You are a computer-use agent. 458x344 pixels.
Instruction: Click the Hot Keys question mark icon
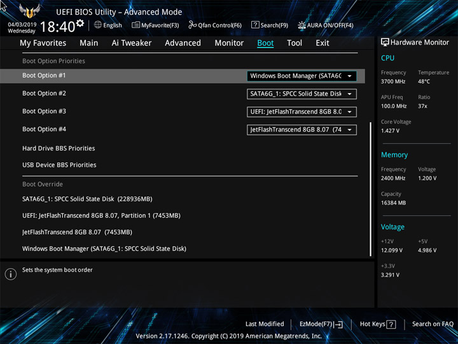tap(391, 324)
